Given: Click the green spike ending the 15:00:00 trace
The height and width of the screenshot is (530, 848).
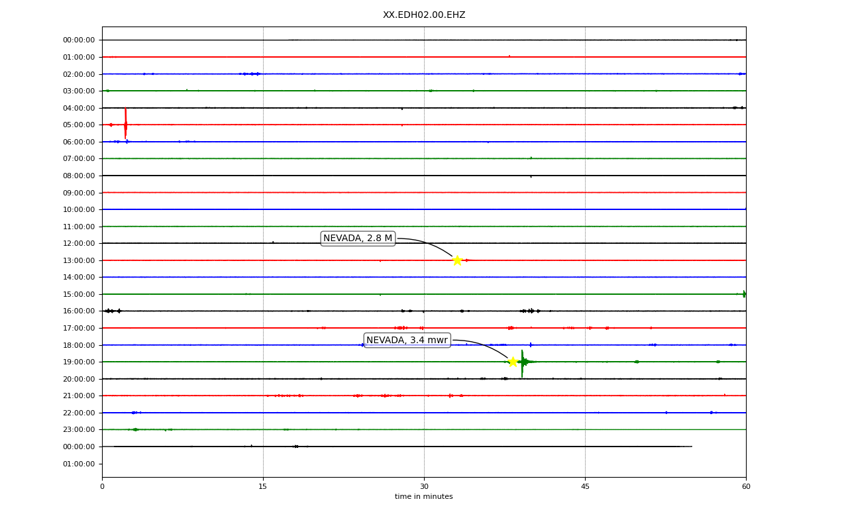Looking at the screenshot, I should click(x=744, y=294).
